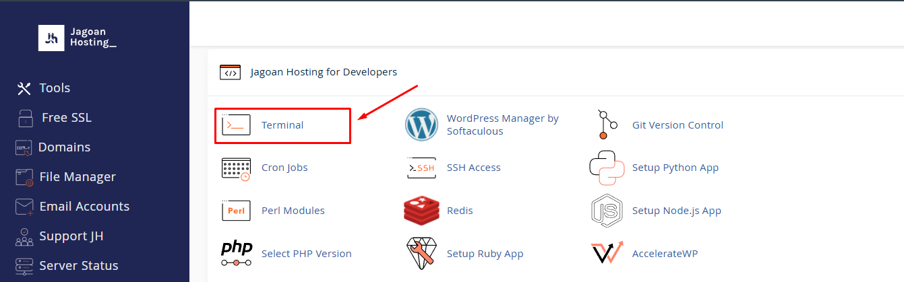Open Setup Ruby App link
This screenshot has height=282, width=904.
click(x=485, y=254)
